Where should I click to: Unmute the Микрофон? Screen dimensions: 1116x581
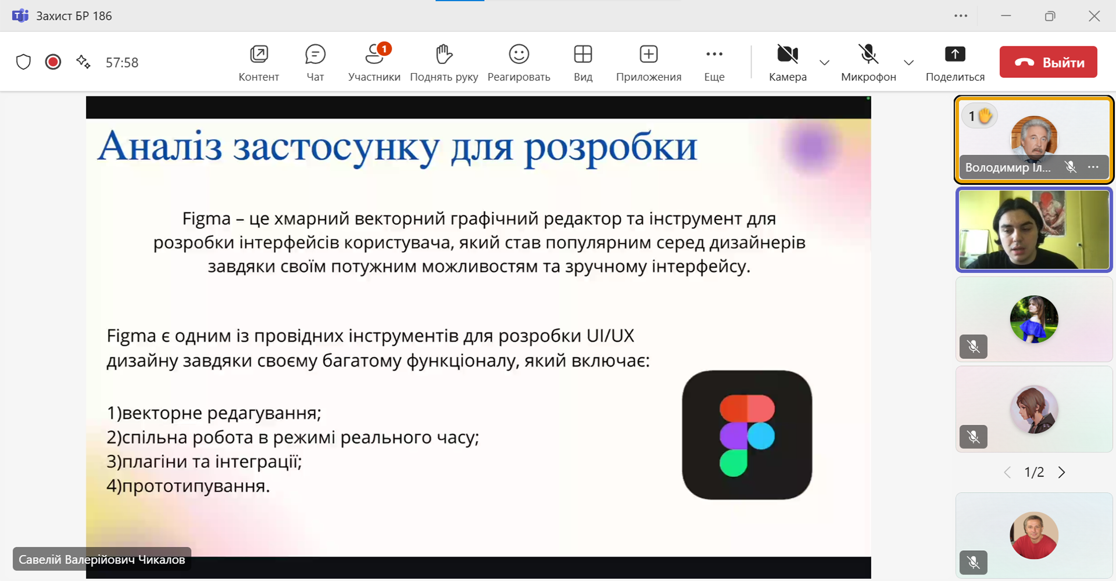pos(868,62)
